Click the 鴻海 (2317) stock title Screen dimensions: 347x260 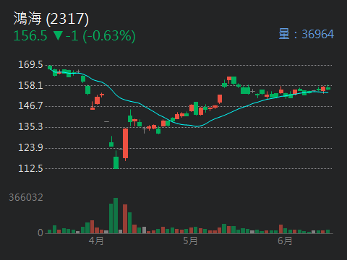tap(51, 19)
